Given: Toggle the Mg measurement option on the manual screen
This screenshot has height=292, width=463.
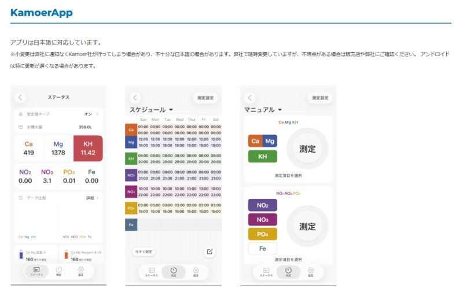Looking at the screenshot, I should [270, 141].
